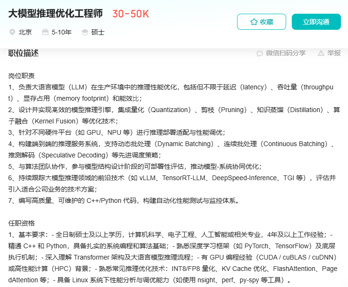Click the 基本要求 qualification line
The height and width of the screenshot is (287, 348).
click(x=170, y=235)
